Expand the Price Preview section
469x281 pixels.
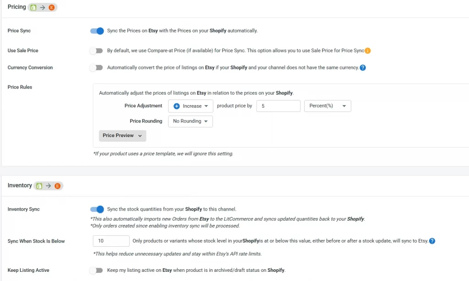(122, 136)
